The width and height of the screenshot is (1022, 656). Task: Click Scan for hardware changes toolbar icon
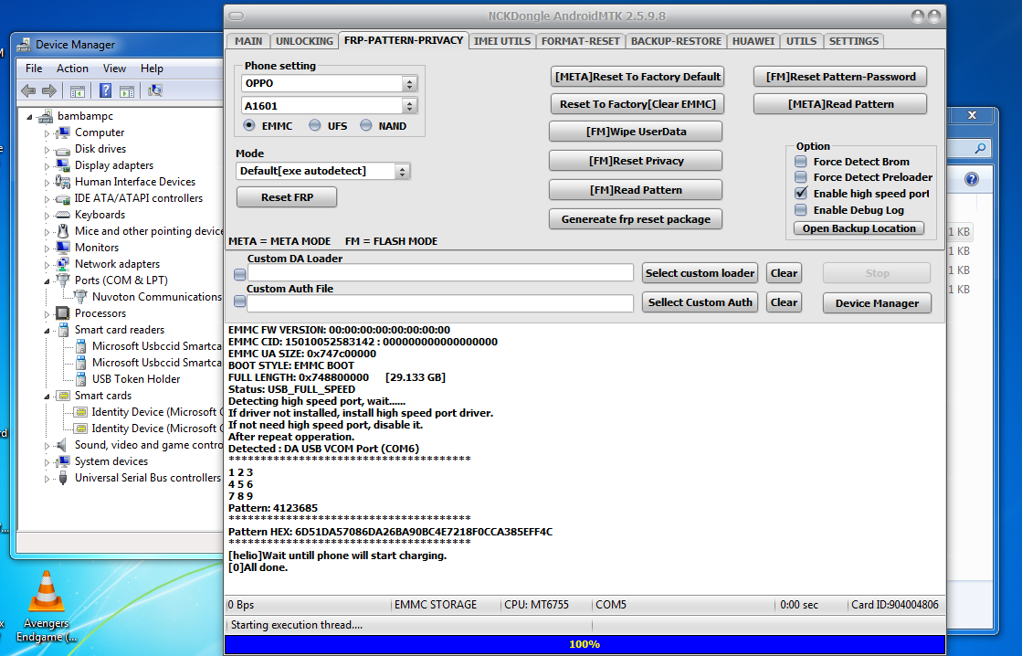click(x=155, y=90)
